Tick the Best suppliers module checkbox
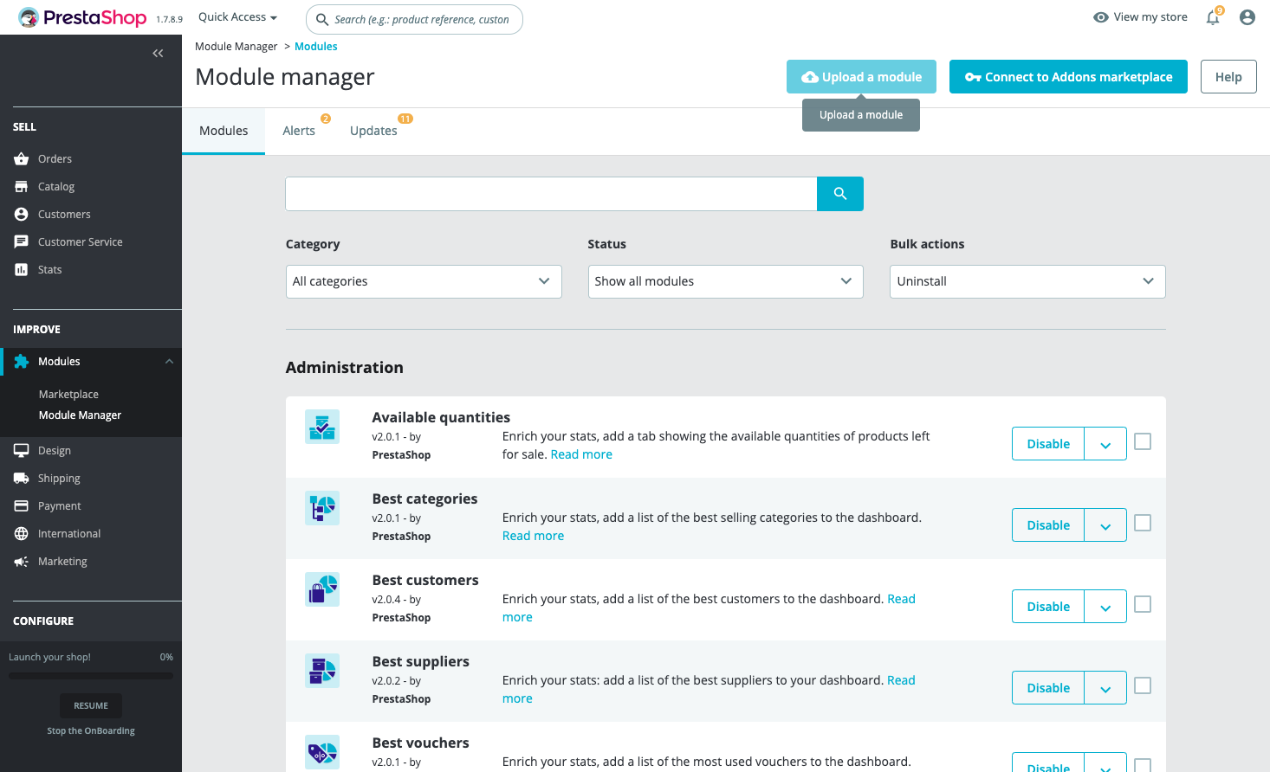This screenshot has width=1270, height=772. coord(1143,686)
